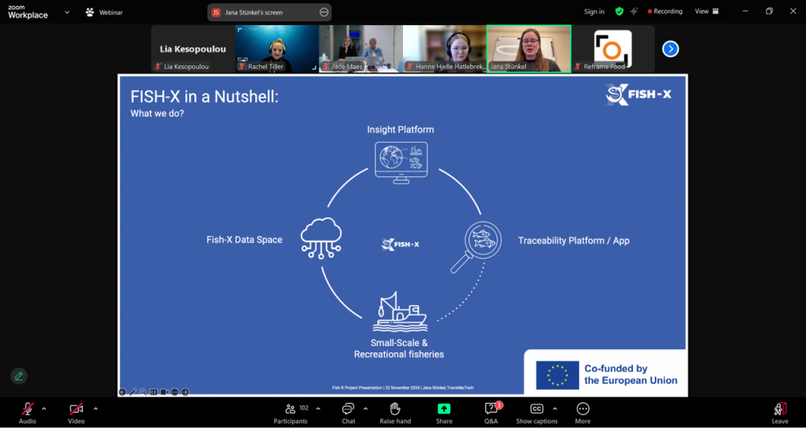This screenshot has height=428, width=806.
Task: Expand the Participants options caret
Action: 318,409
